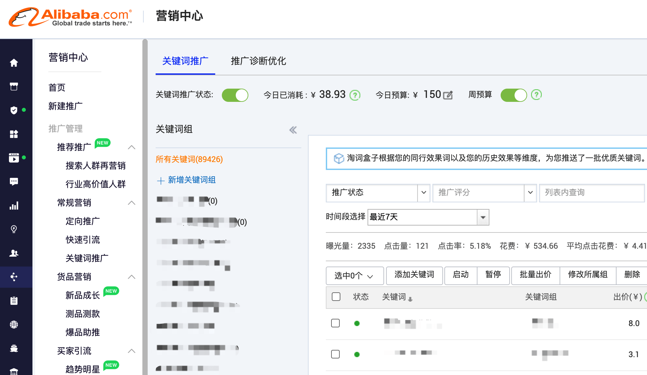647x375 pixels.
Task: Collapse the 常规营销 menu section
Action: (131, 203)
